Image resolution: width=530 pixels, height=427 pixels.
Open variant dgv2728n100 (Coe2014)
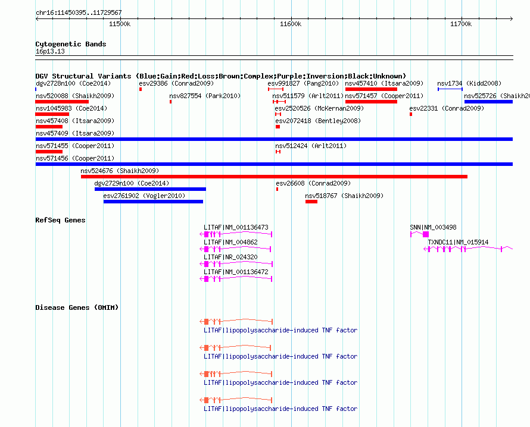tap(73, 83)
